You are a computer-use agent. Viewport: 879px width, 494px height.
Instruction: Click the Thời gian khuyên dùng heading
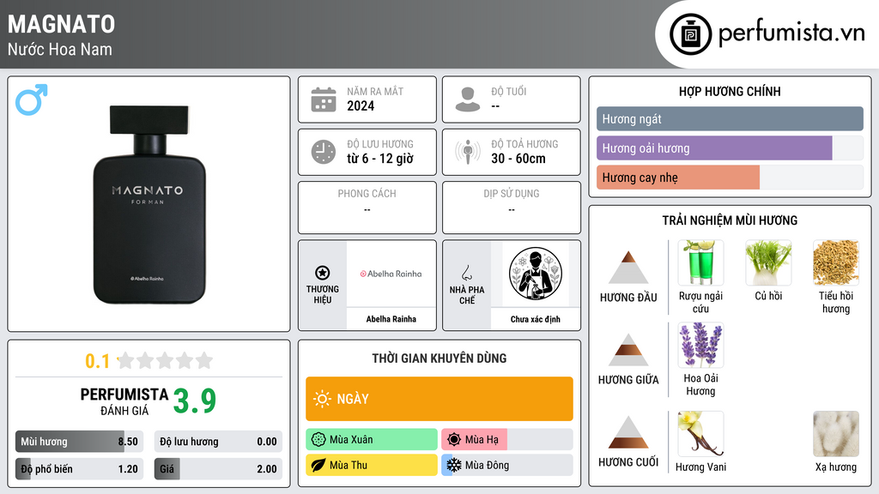pos(439,358)
